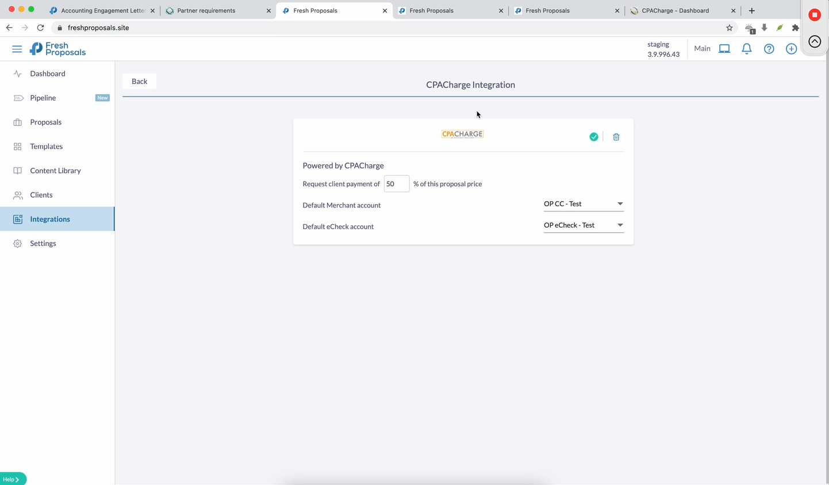This screenshot has height=485, width=829.
Task: Click the Dashboard pulse icon in sidebar
Action: point(18,74)
